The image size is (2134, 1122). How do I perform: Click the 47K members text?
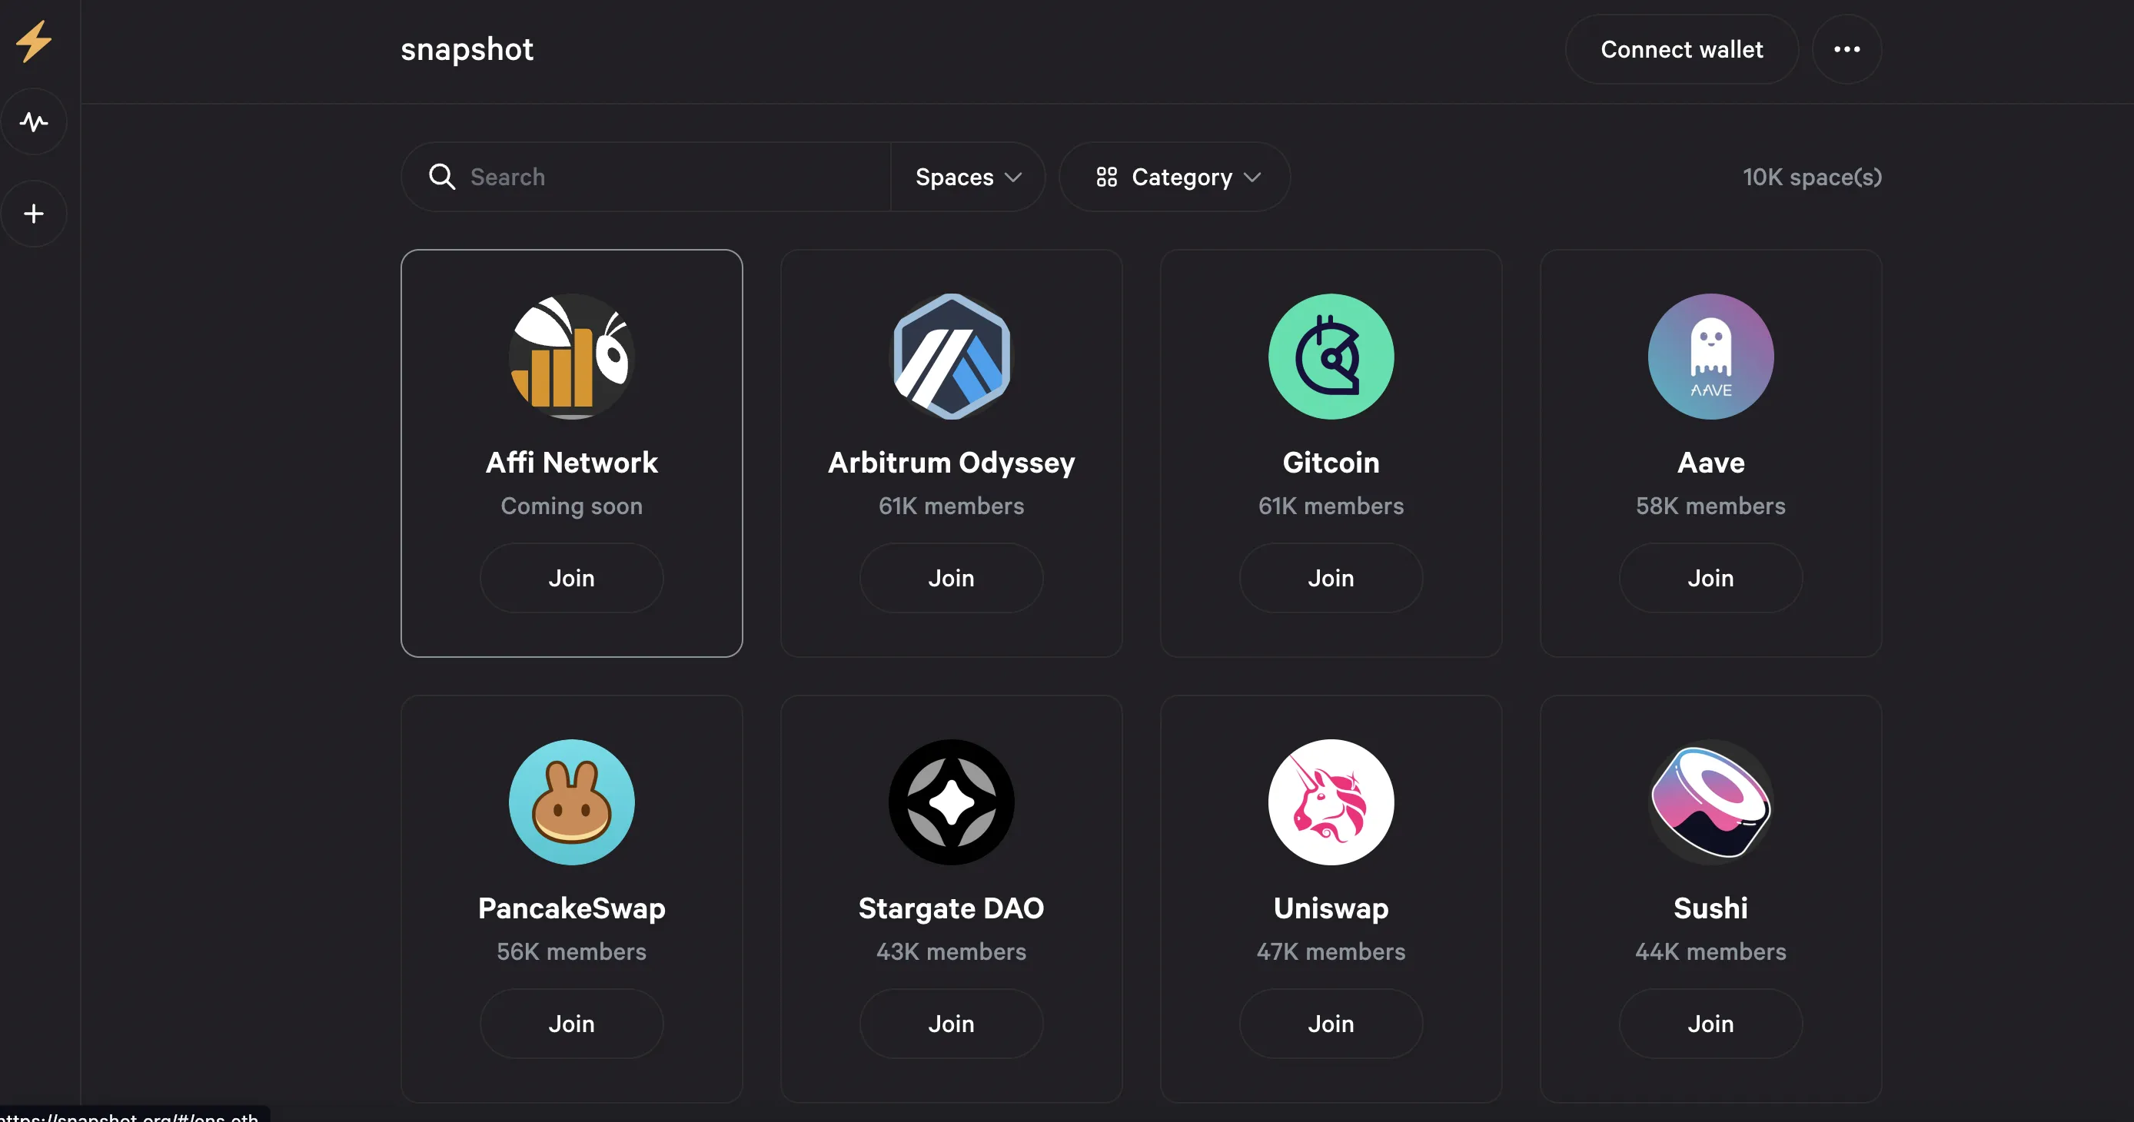tap(1331, 951)
